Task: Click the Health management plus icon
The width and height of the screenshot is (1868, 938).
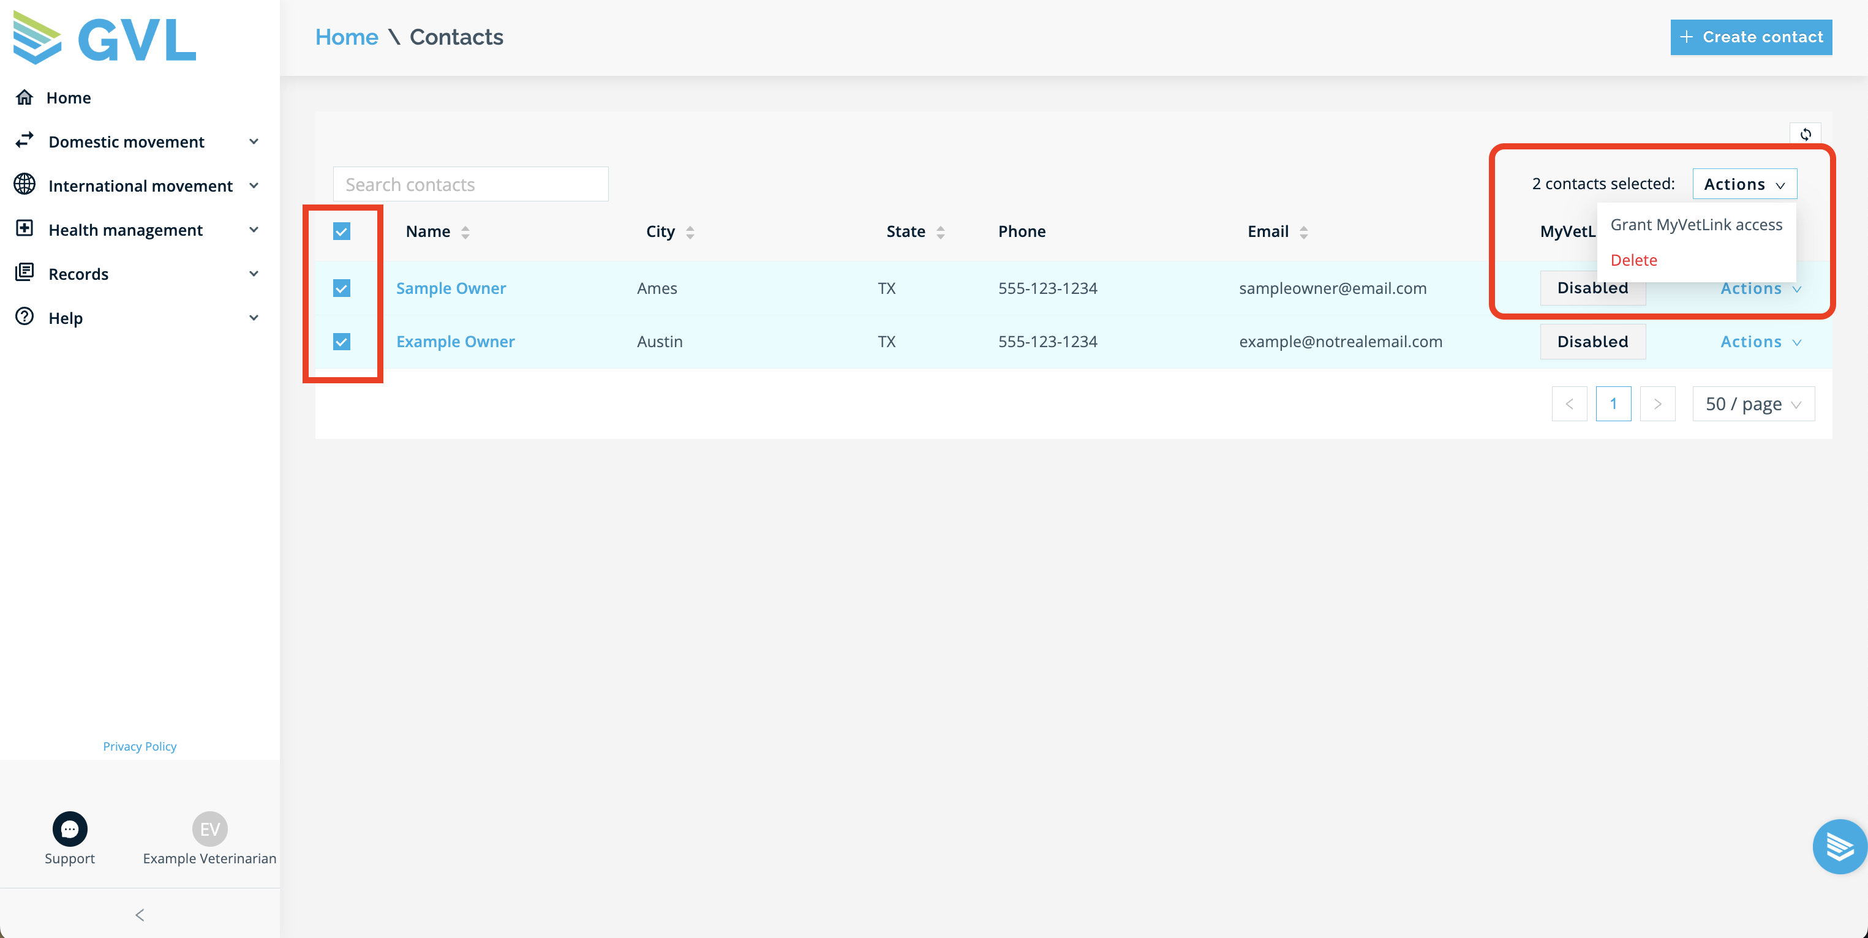Action: (x=24, y=229)
